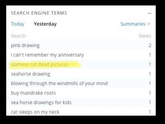
Task: Click view count for seahorse drawing row
Action: 150,74
